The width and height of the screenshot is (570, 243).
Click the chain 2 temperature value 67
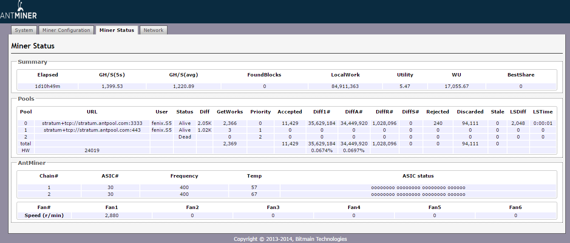coord(254,194)
